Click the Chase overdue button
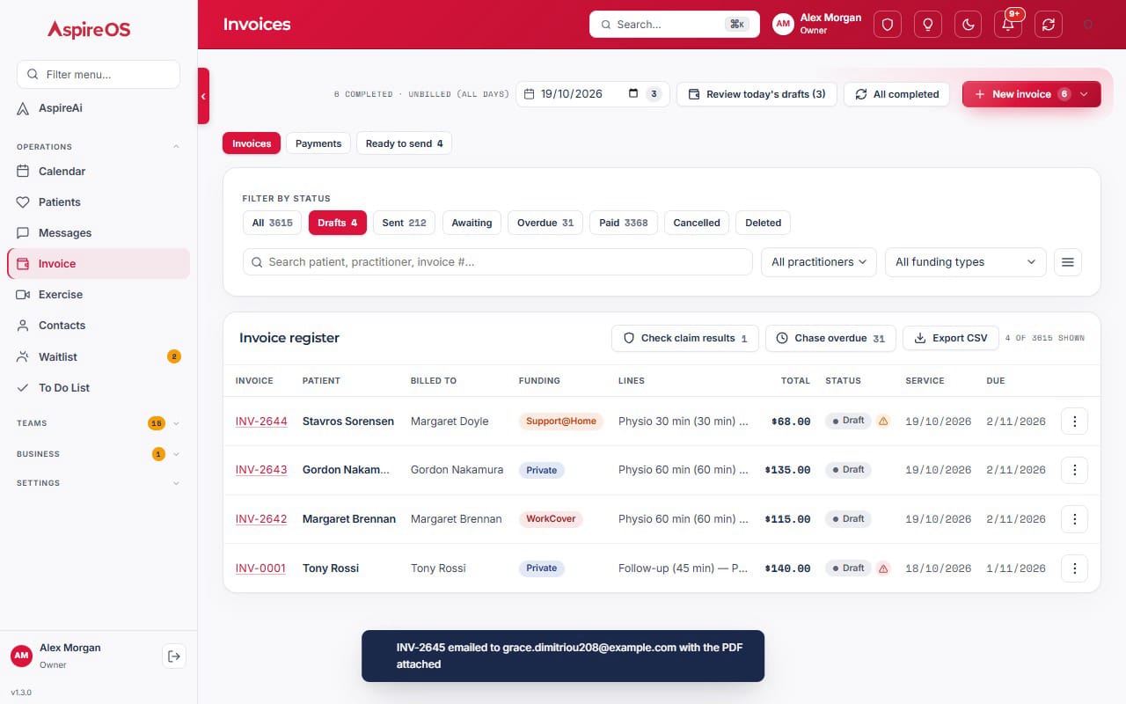 [830, 338]
